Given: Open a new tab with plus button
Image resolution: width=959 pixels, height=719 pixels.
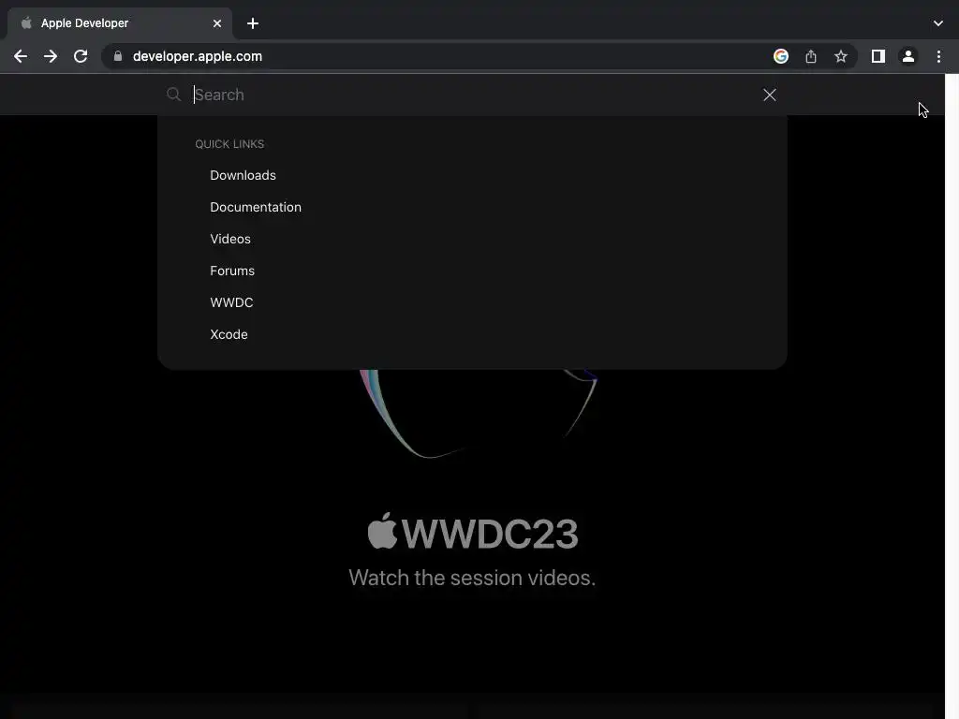Looking at the screenshot, I should click(253, 23).
